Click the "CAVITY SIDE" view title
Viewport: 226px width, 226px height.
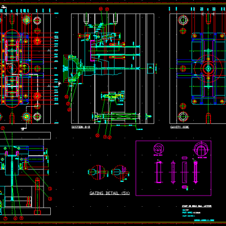click(180, 127)
